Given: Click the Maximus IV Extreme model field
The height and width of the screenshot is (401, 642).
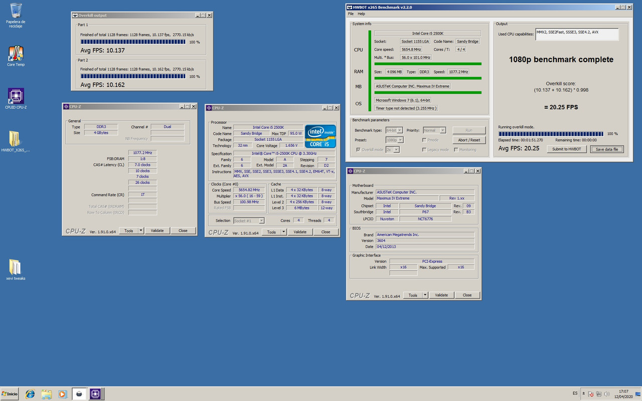Looking at the screenshot, I should pos(408,198).
